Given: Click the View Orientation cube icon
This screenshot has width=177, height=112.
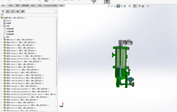Looking at the screenshot, I should (124, 6).
